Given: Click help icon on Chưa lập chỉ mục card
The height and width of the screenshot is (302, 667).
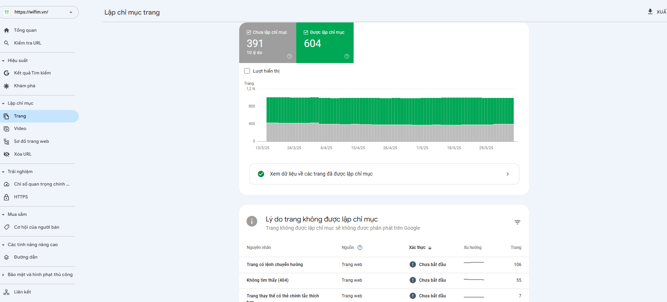Looking at the screenshot, I should [289, 56].
